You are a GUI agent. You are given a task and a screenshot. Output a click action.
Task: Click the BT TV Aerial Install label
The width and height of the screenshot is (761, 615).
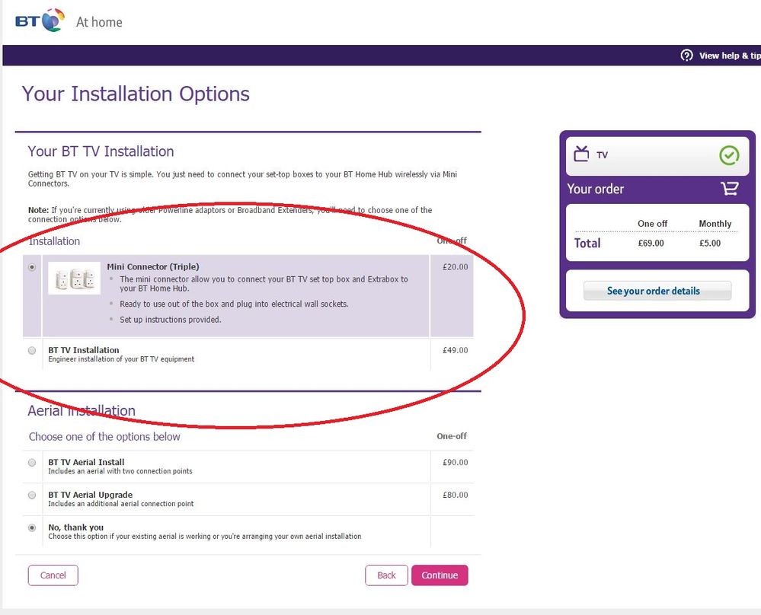(x=86, y=462)
